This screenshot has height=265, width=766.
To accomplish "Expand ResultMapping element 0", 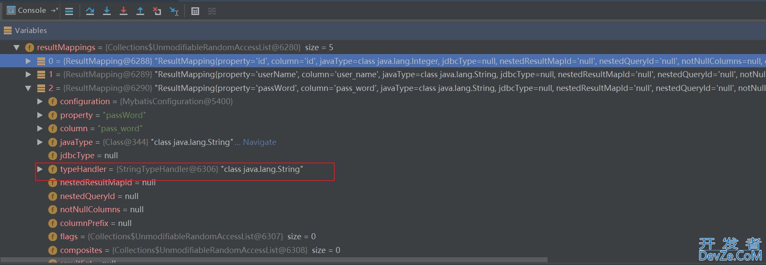I will point(28,61).
